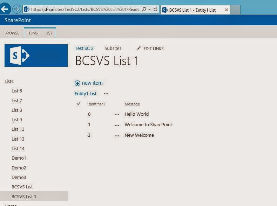The width and height of the screenshot is (277, 206).
Task: Click the SharePoint site logo image
Action: [36, 56]
